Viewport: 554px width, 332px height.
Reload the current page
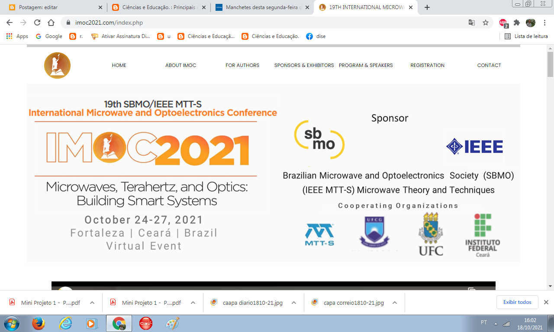37,22
